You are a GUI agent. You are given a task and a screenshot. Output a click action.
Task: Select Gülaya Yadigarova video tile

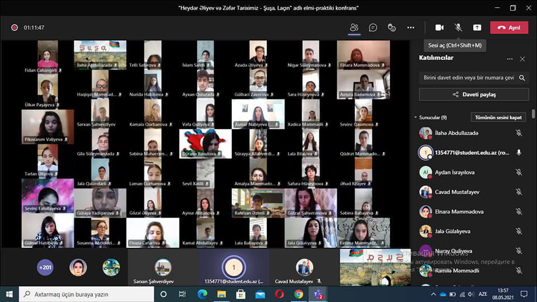pyautogui.click(x=100, y=202)
